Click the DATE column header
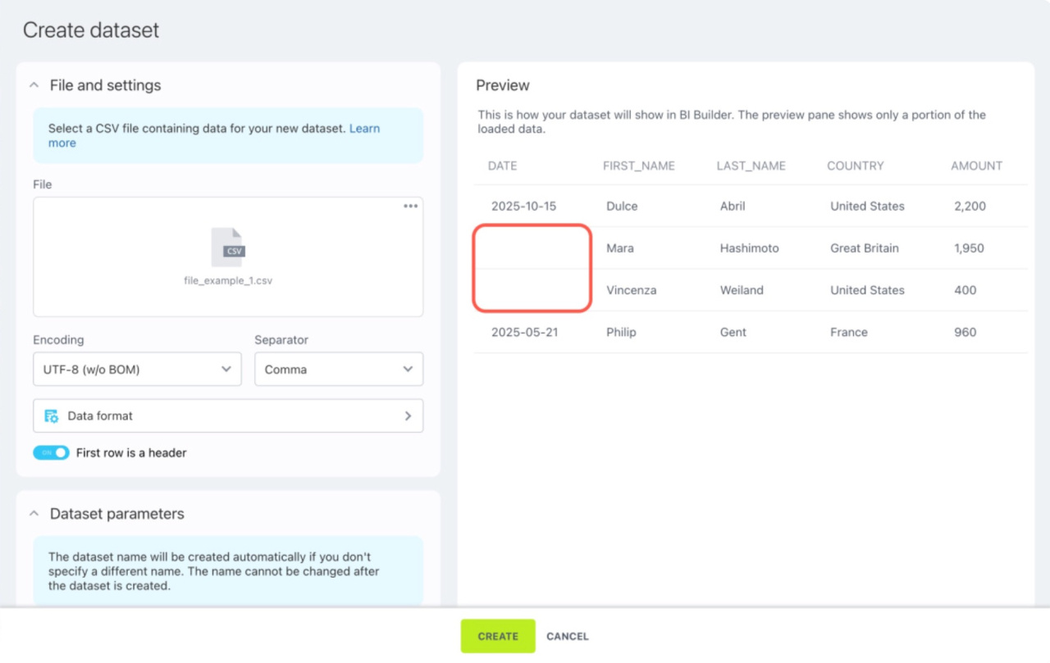The image size is (1050, 663). pyautogui.click(x=502, y=166)
